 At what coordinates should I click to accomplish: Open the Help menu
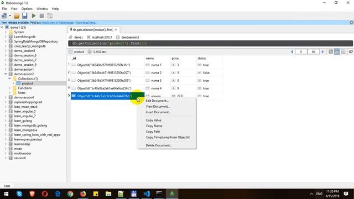coord(55,9)
